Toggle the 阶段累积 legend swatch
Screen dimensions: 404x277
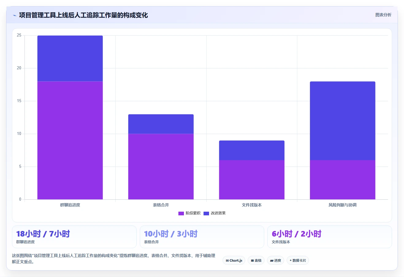(181, 213)
